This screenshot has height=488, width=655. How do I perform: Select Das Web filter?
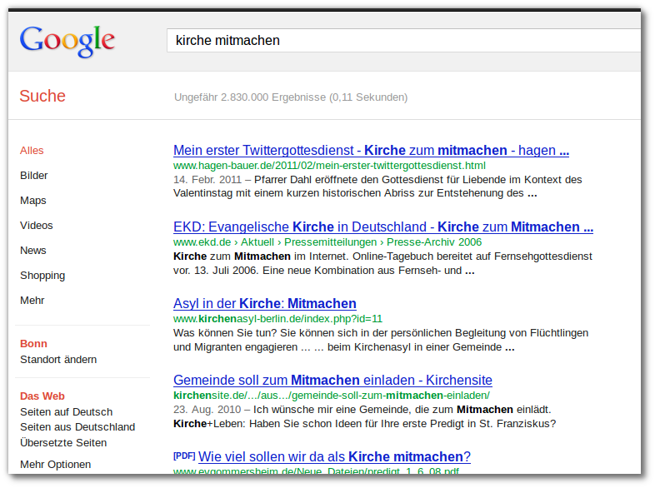(x=42, y=396)
